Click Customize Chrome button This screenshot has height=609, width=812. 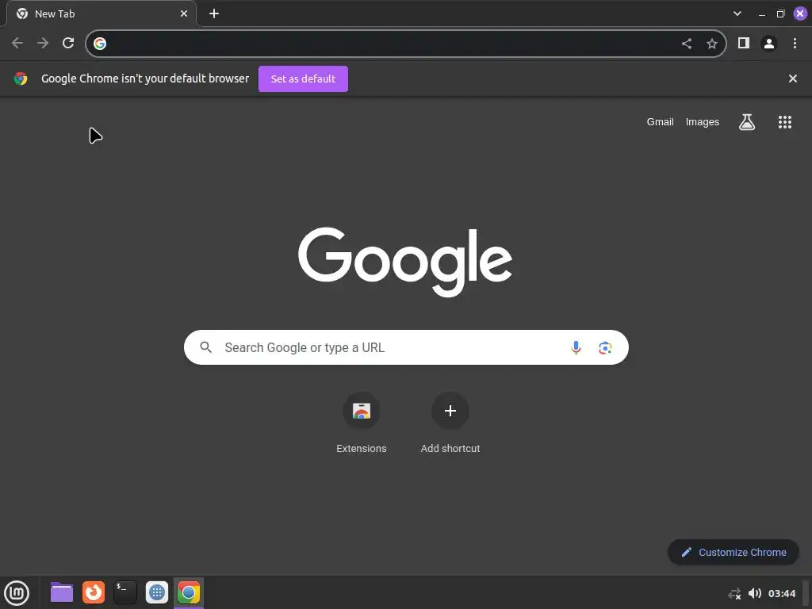point(733,552)
